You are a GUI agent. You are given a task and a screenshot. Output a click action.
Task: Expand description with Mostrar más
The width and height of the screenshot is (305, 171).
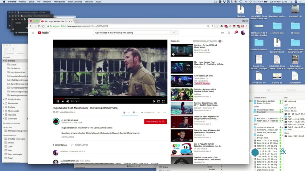[x=68, y=137]
